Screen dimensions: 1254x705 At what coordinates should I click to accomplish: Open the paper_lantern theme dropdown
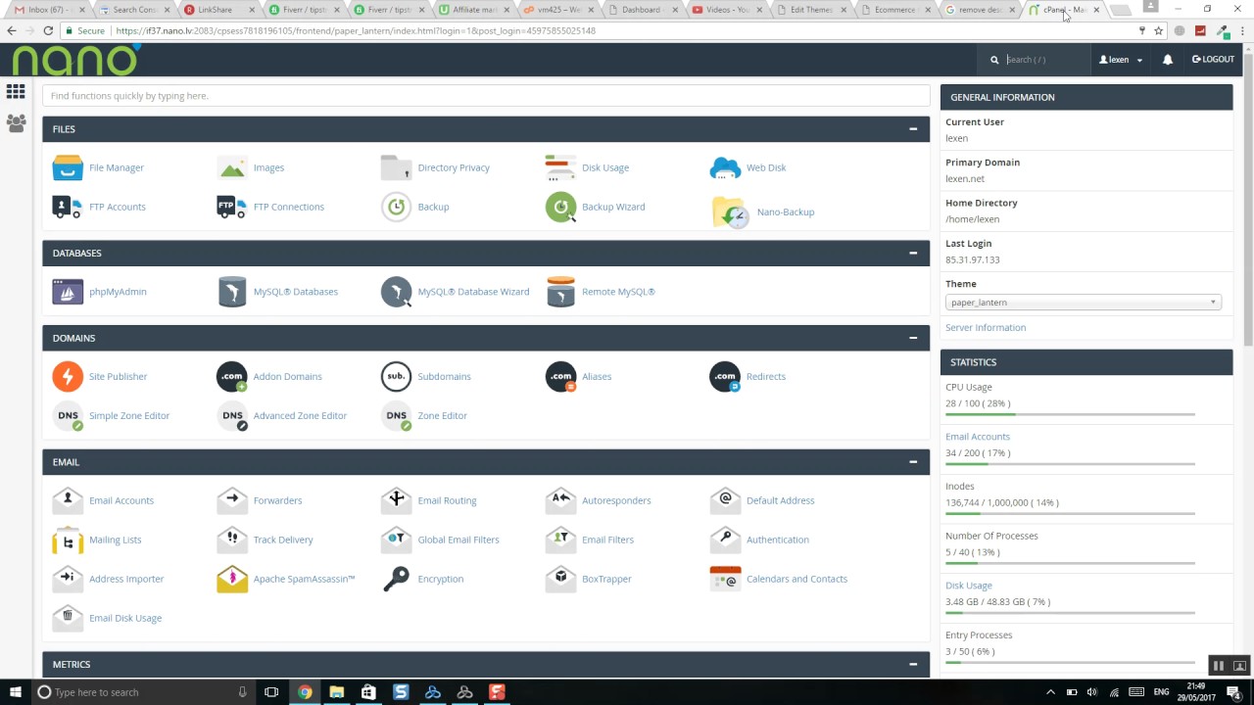tap(1084, 303)
